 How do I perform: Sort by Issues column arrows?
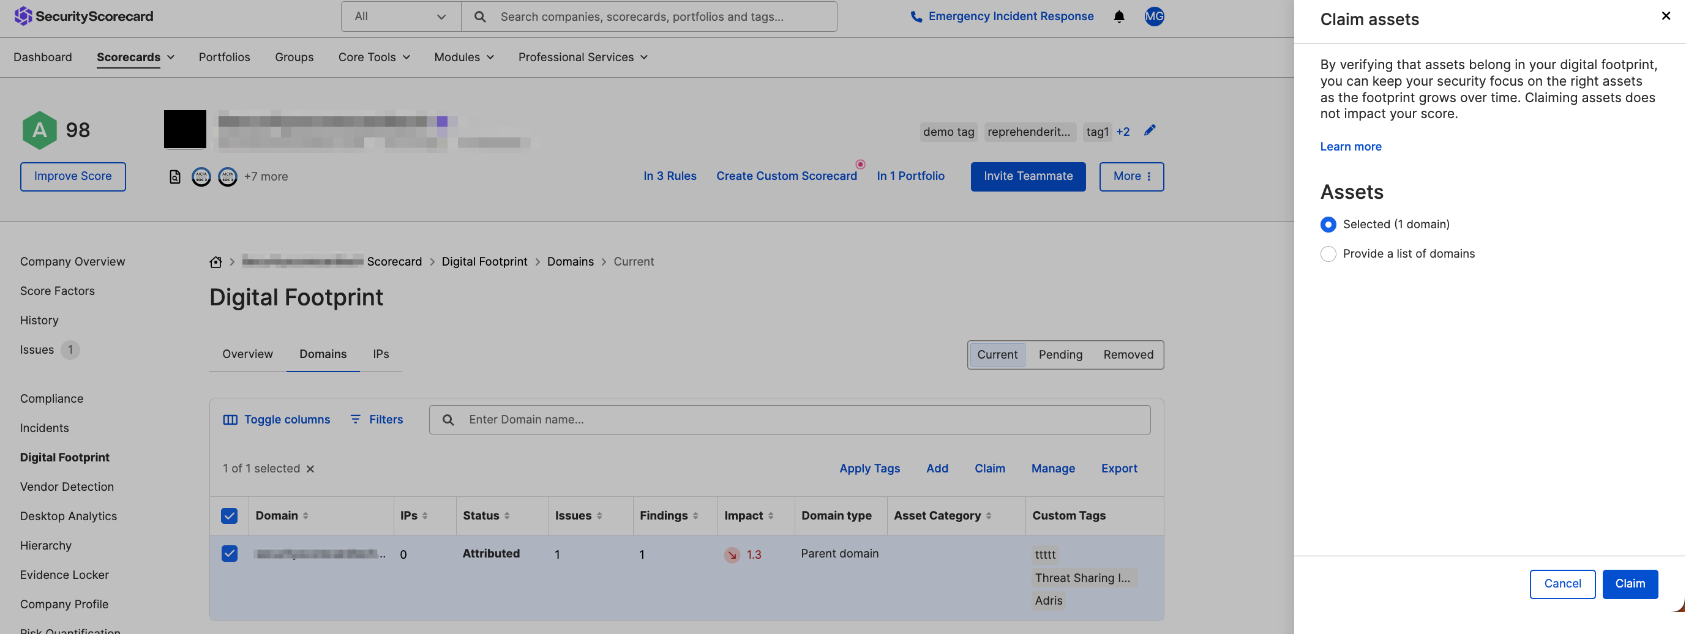coord(599,517)
